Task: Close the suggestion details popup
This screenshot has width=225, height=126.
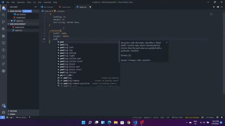Action: point(167,42)
